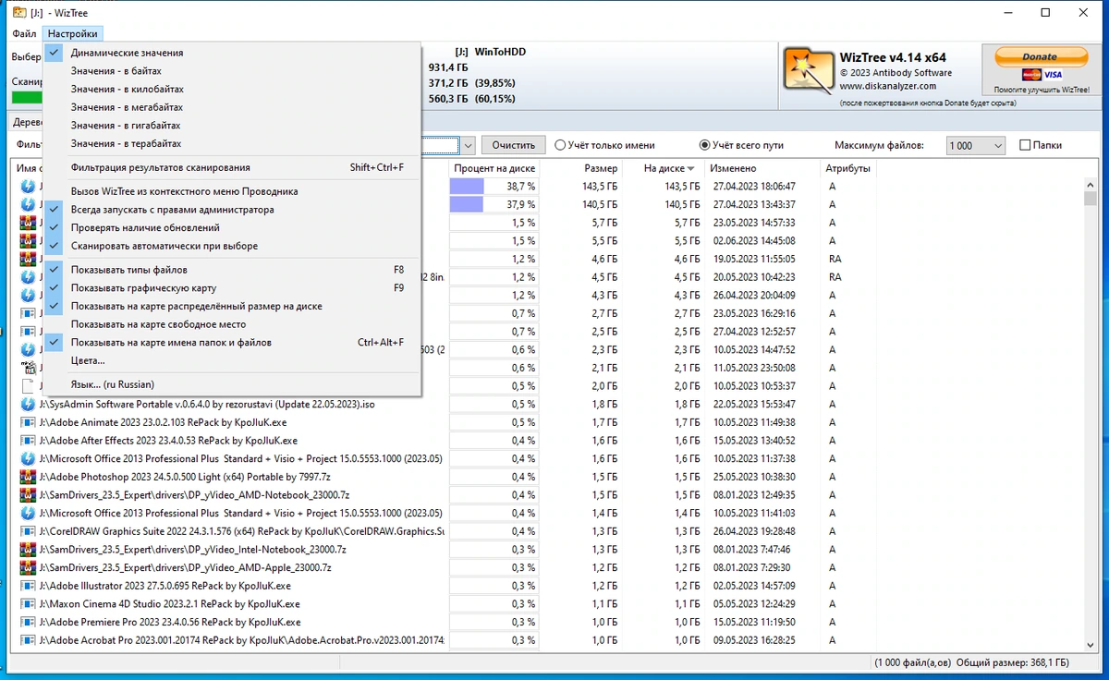1109x680 pixels.
Task: Sort by Процент на диске column header
Action: (x=493, y=169)
